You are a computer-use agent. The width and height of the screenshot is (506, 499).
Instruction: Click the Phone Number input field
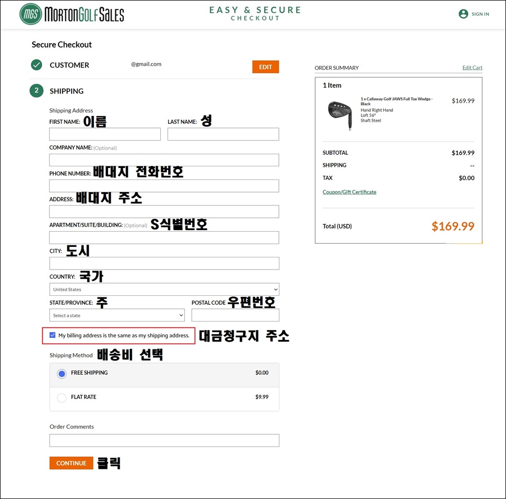point(164,186)
